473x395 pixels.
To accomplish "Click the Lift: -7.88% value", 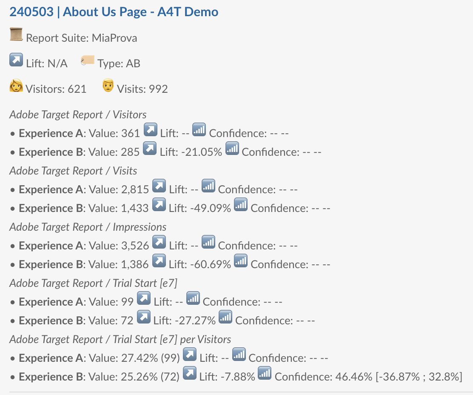I will click(x=227, y=377).
